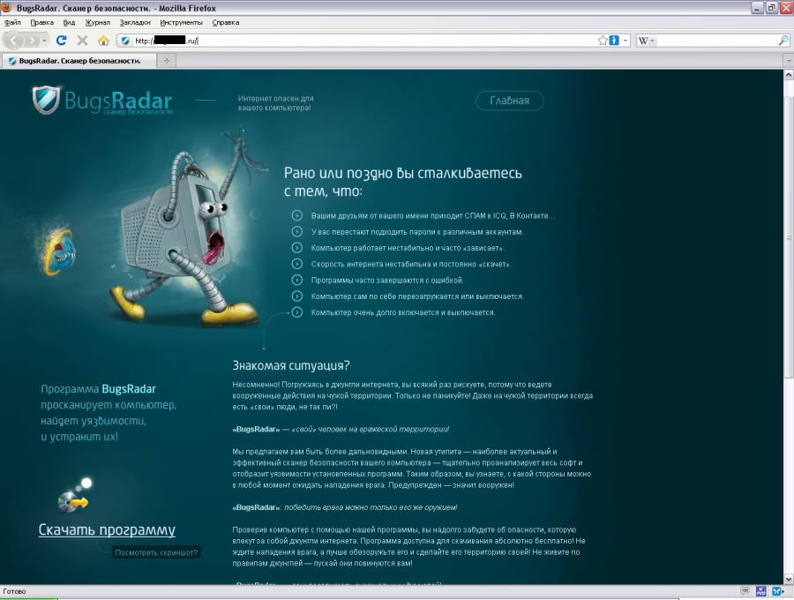Click the Посмотреть скриншот? link
The height and width of the screenshot is (600, 794).
(x=156, y=552)
